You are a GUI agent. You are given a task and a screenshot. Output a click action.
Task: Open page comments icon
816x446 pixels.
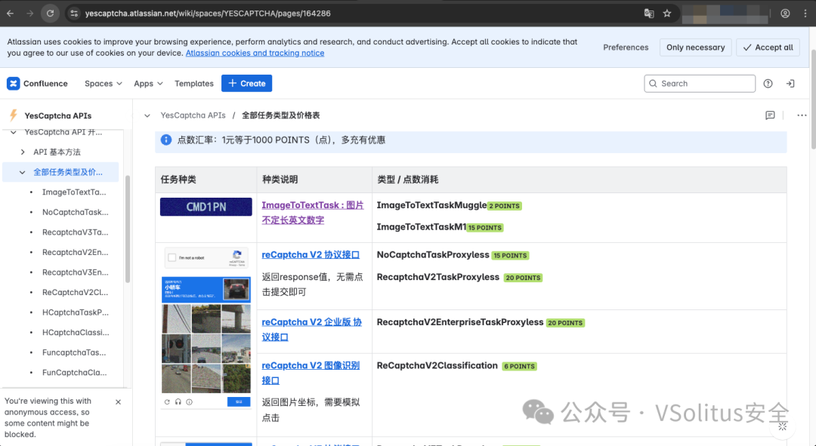tap(770, 115)
